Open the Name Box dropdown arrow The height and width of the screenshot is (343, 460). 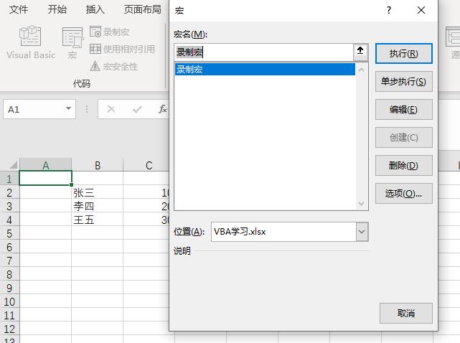point(68,109)
